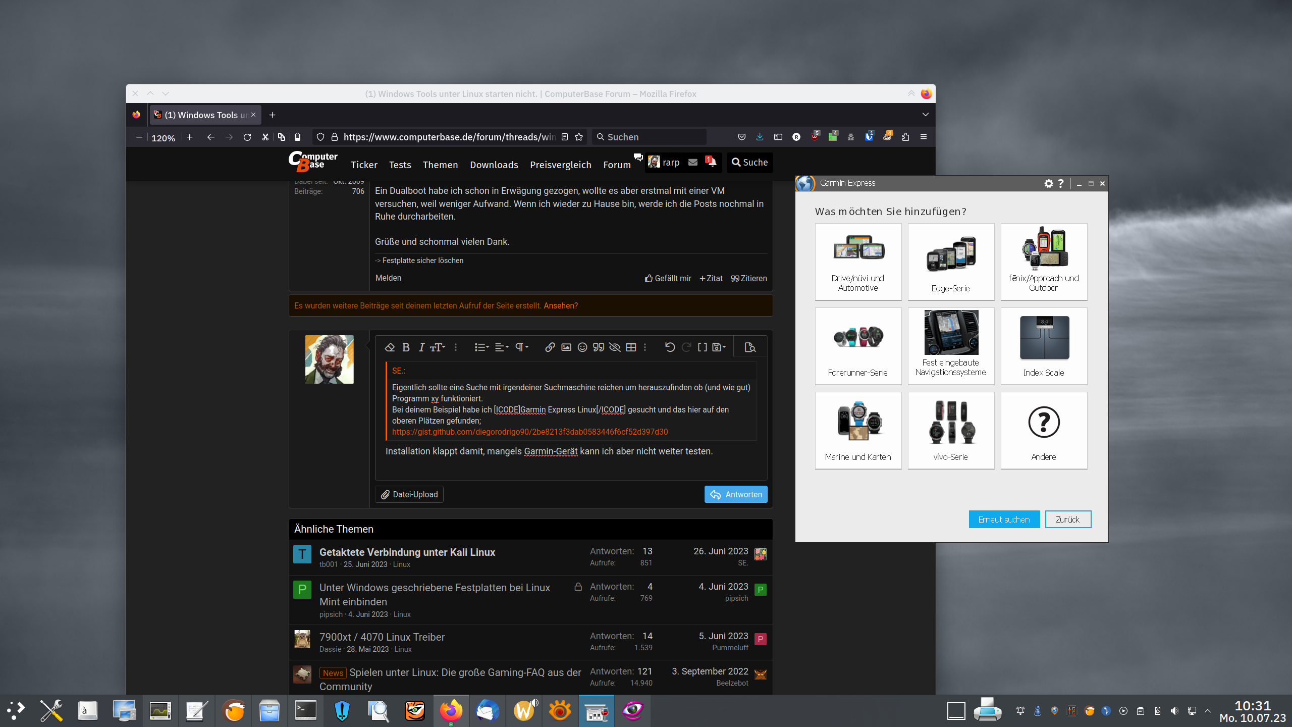Viewport: 1292px width, 727px height.
Task: Select the Forerunner-Serie device tile
Action: tap(858, 346)
